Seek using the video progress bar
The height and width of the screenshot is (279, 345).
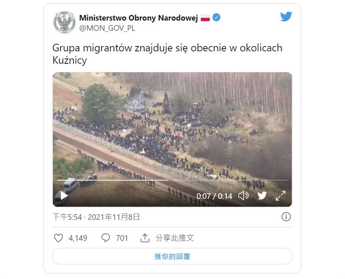(172, 180)
